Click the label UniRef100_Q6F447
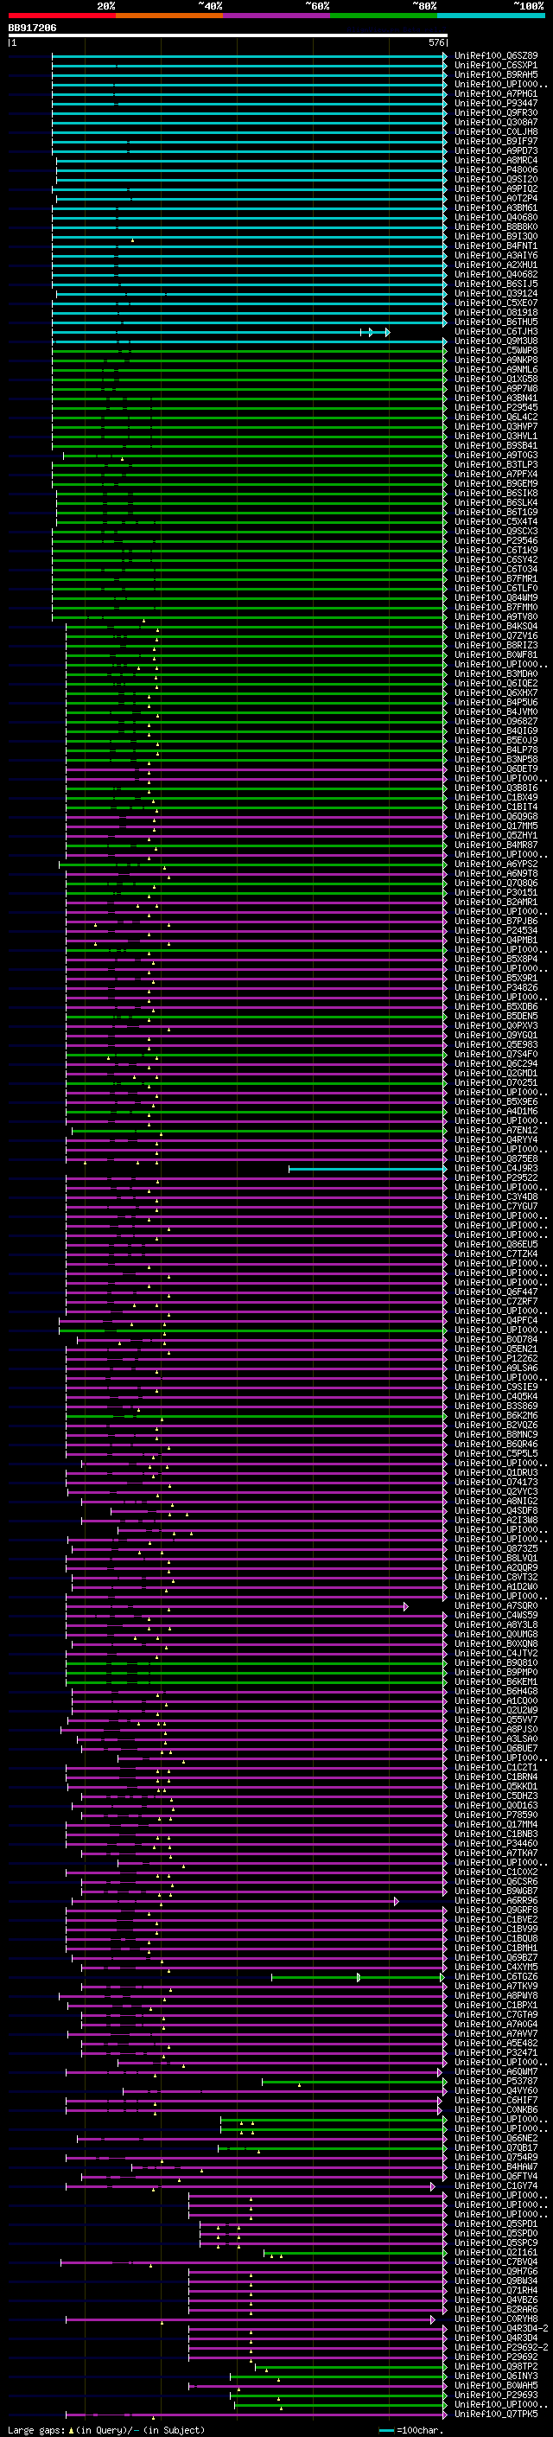 496,1292
